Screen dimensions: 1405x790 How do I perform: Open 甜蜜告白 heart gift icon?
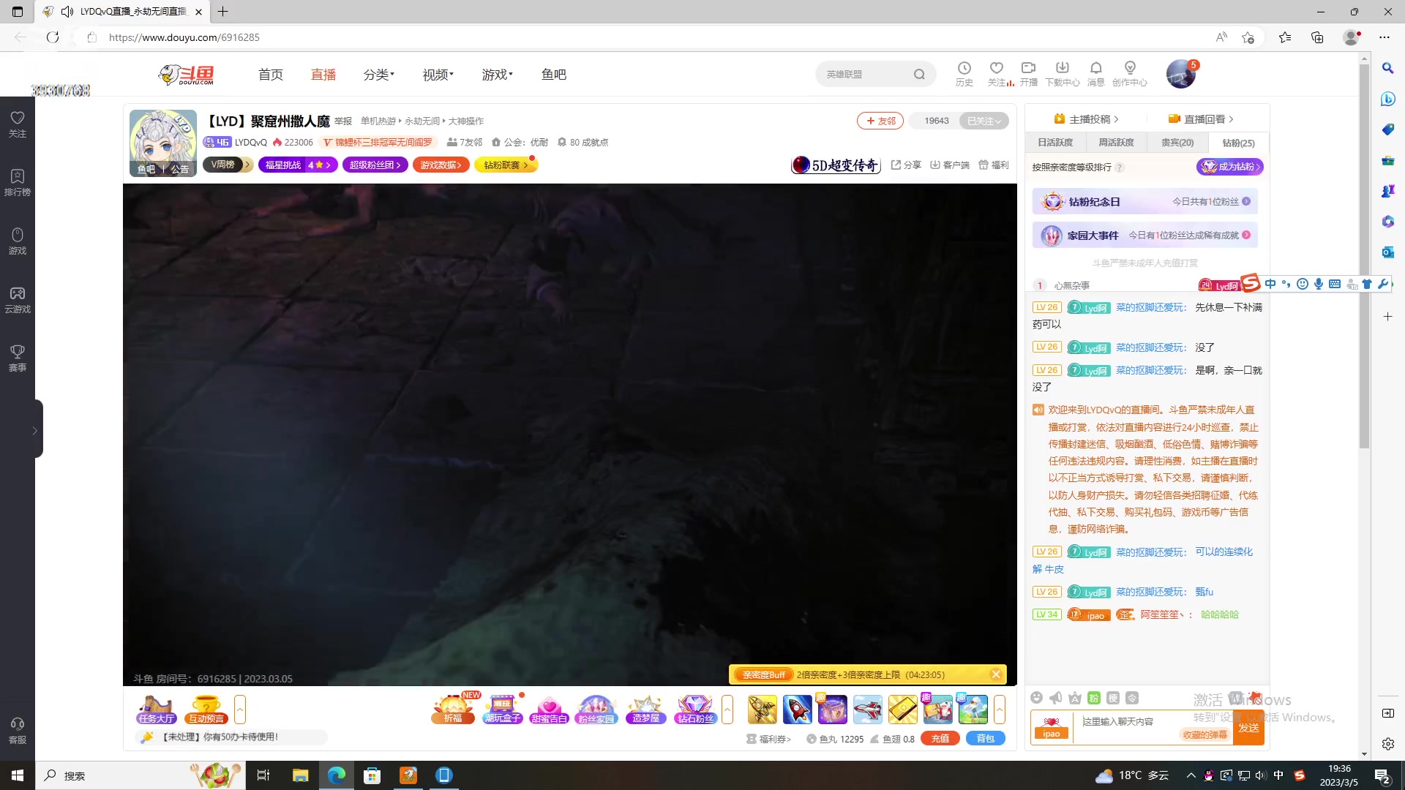tap(549, 710)
